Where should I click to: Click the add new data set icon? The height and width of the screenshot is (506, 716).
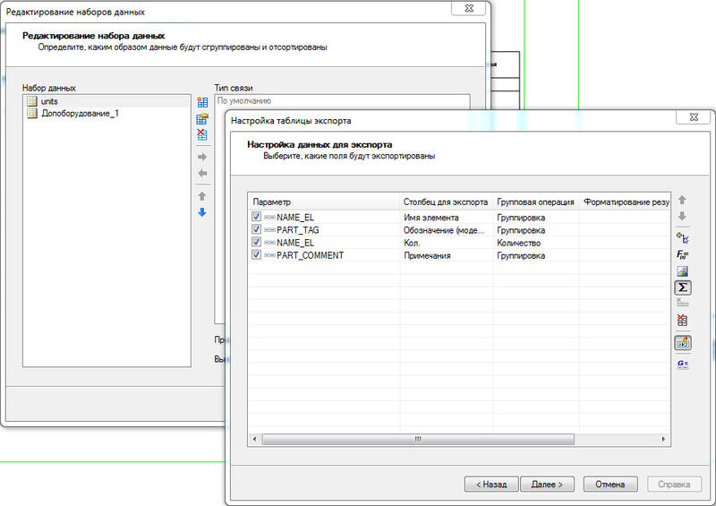202,102
